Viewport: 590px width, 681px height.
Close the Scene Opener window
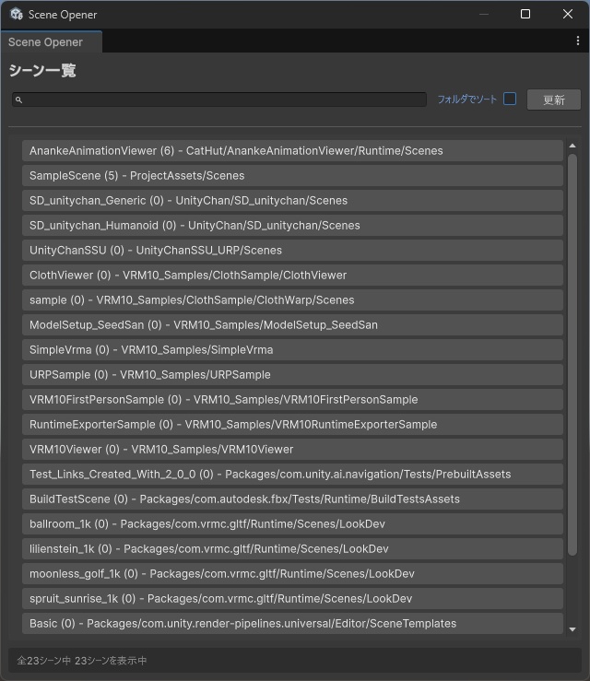(567, 14)
